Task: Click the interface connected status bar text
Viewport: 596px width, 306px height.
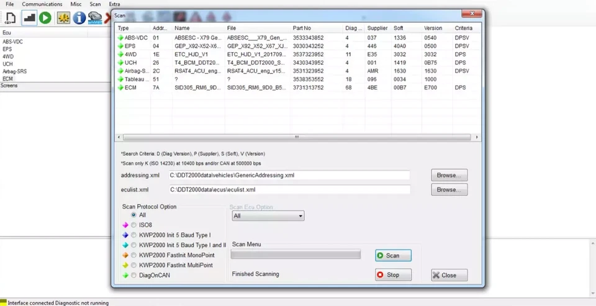Action: [58, 303]
